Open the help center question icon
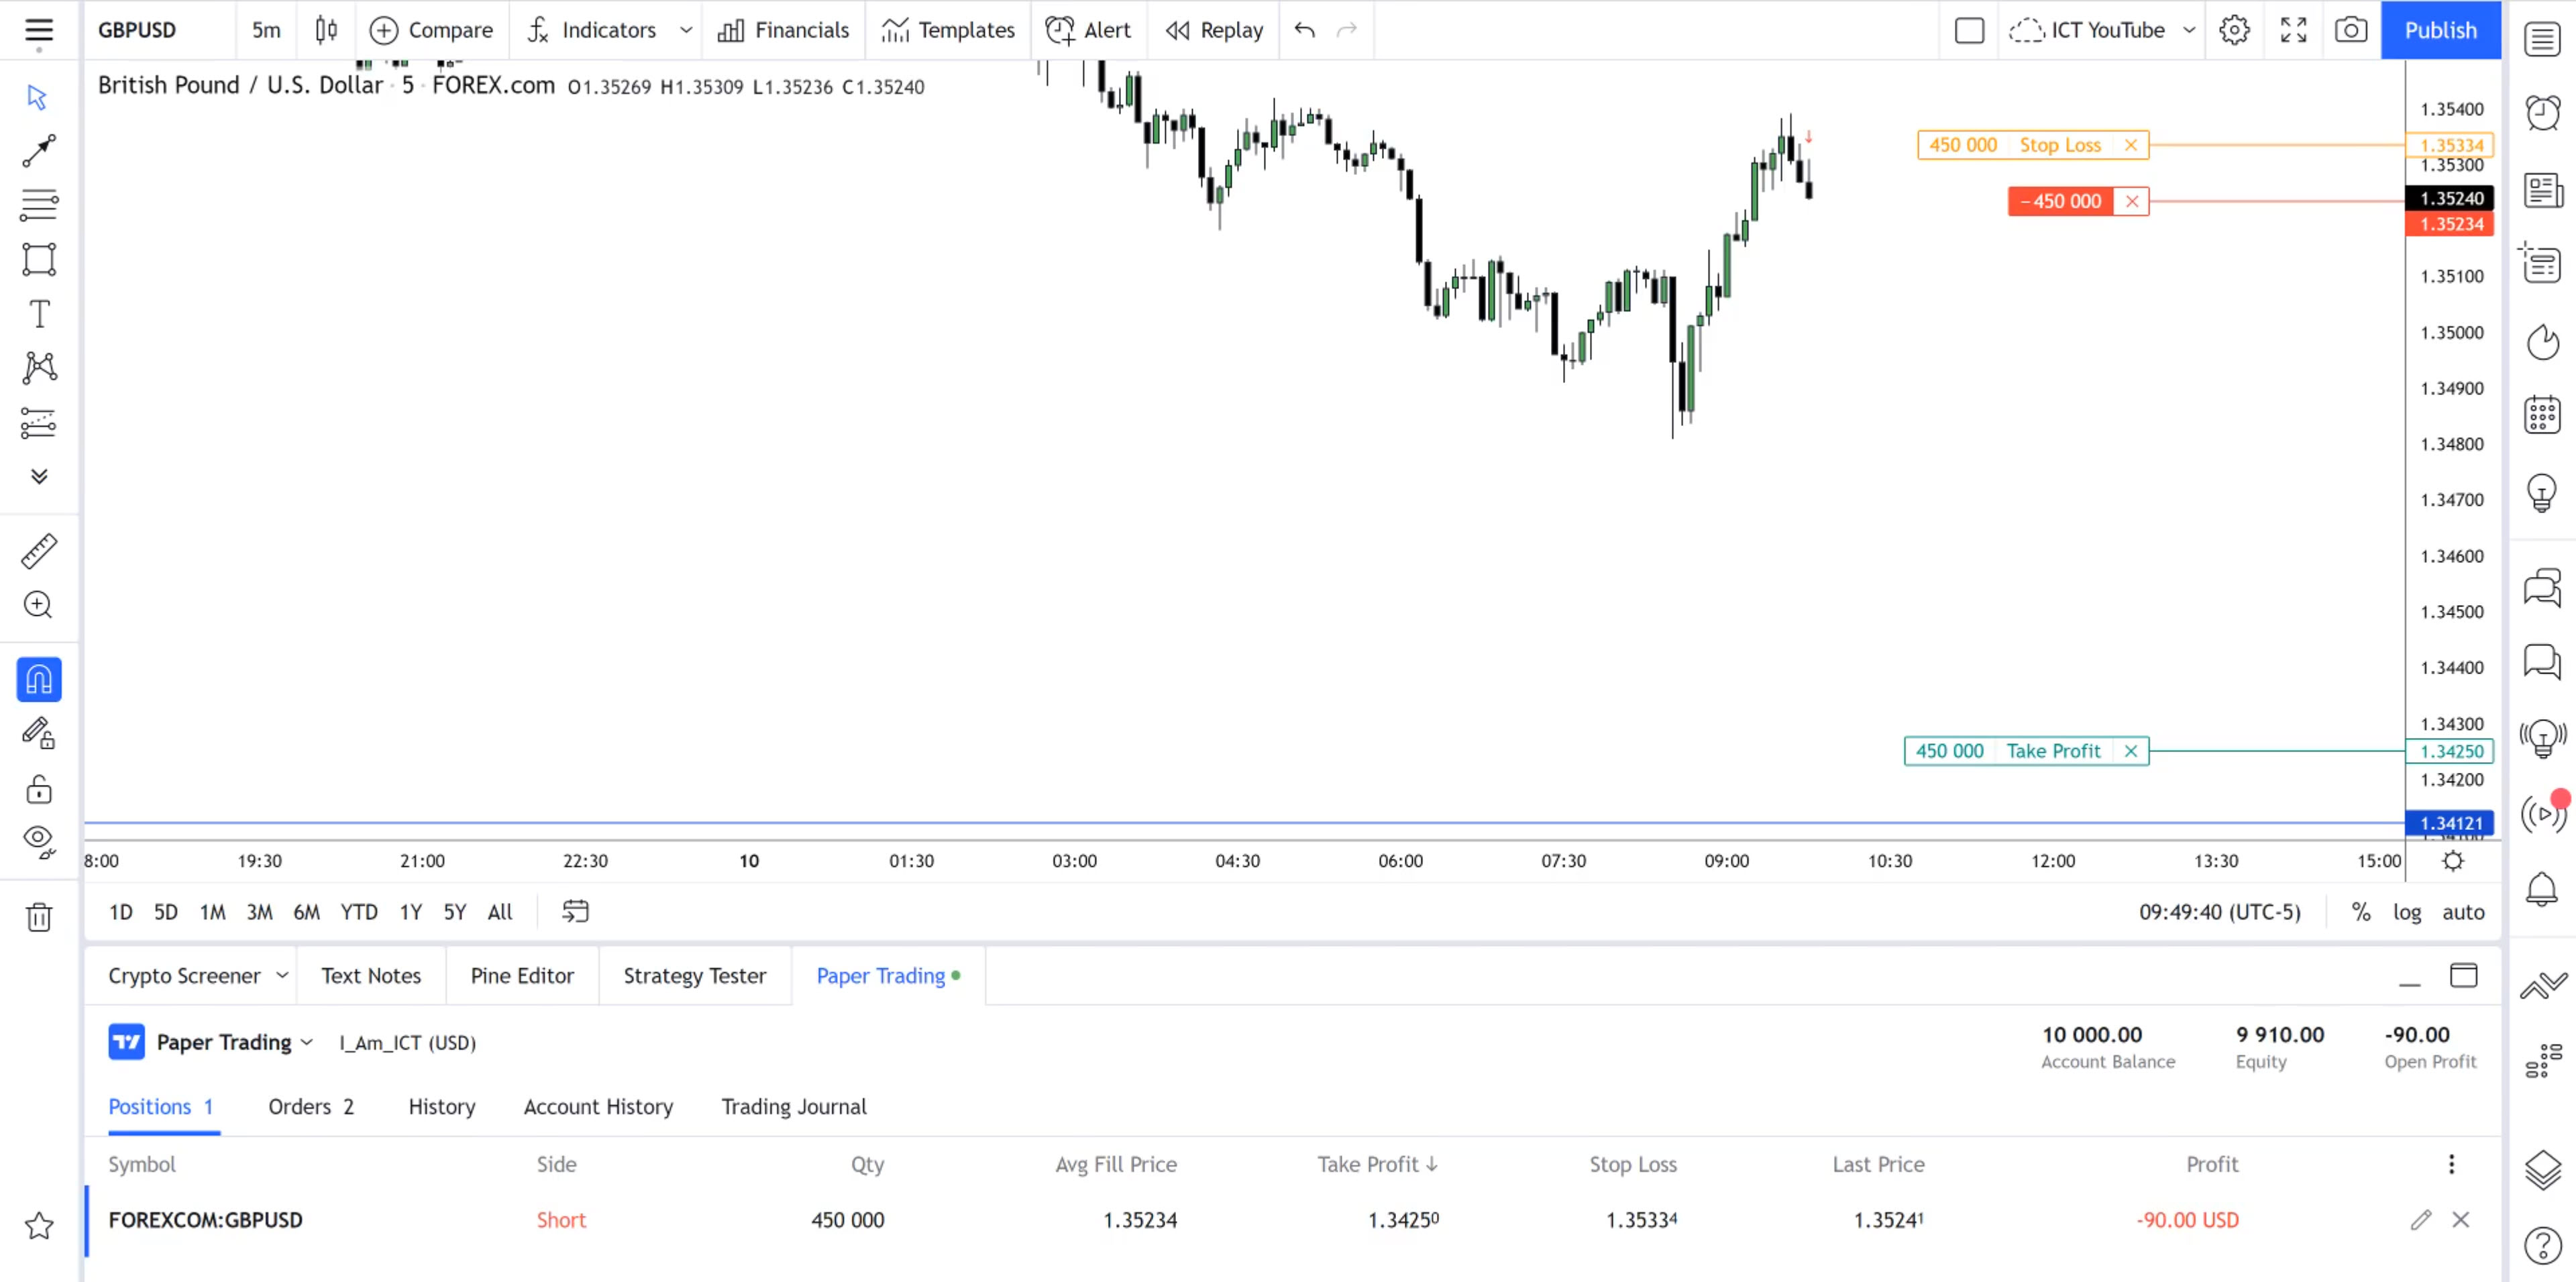The image size is (2576, 1282). 2542,1245
